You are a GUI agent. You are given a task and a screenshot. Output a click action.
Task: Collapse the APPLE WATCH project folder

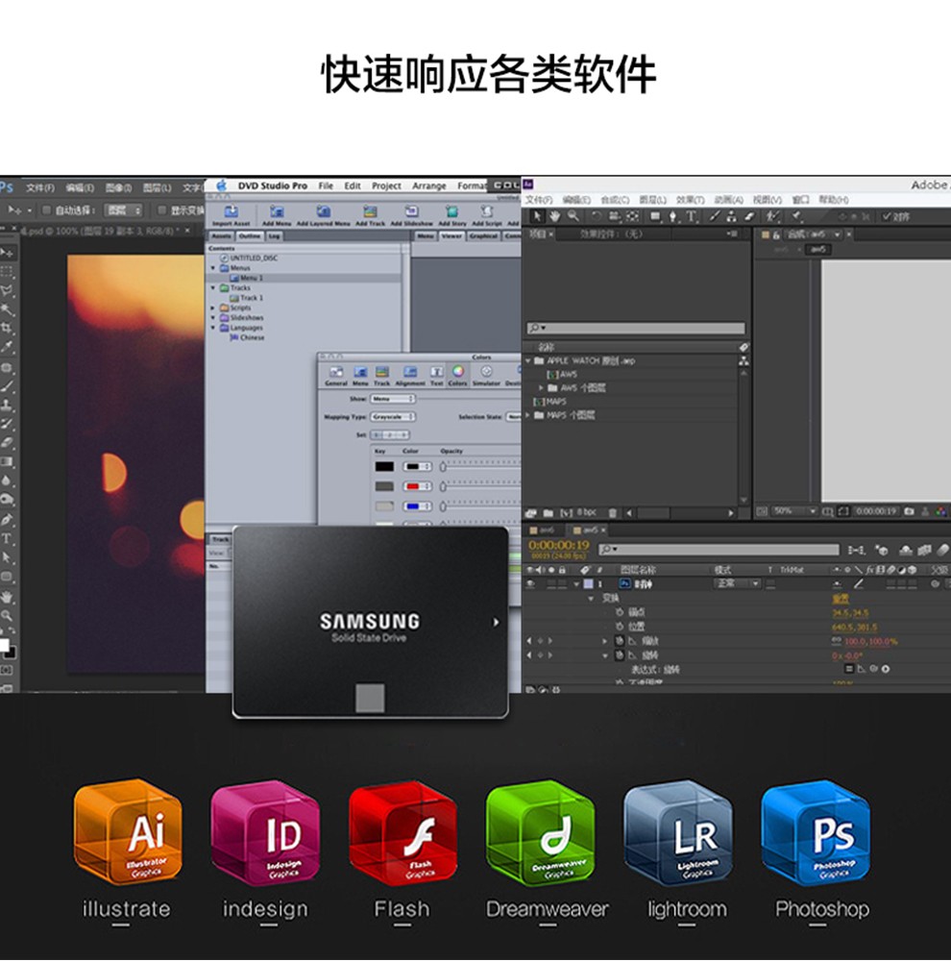coord(528,361)
